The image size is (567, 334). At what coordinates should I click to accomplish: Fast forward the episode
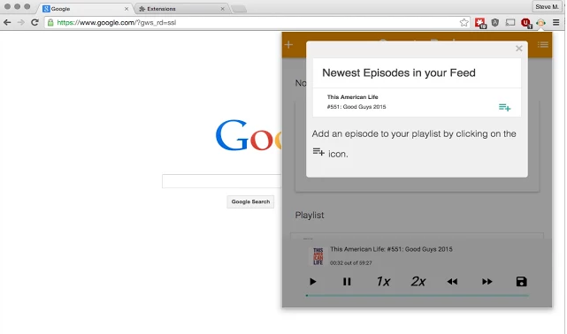[487, 282]
